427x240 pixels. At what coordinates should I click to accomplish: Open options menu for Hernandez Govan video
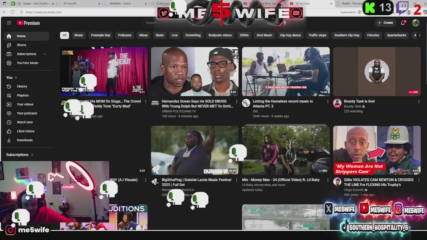(237, 102)
